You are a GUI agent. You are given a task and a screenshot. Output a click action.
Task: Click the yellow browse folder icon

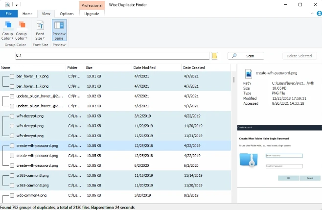(214, 56)
